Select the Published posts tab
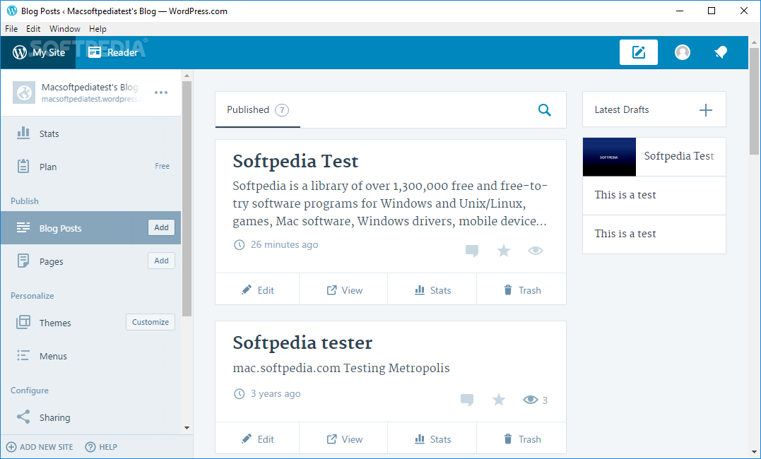 (258, 109)
